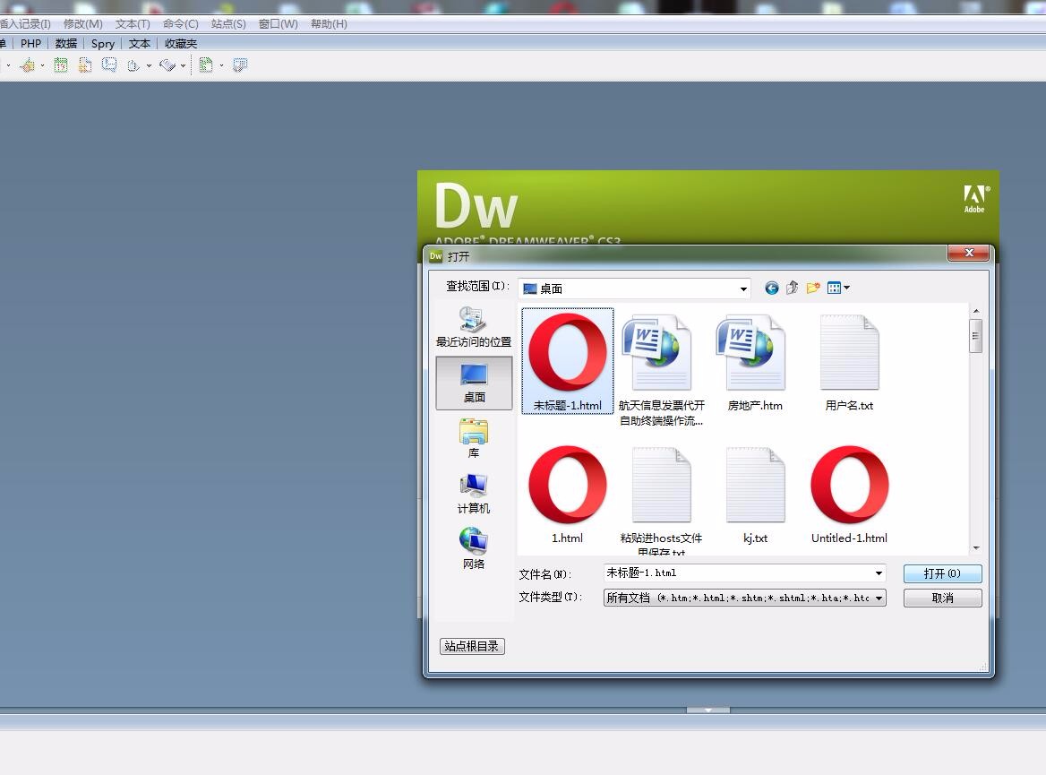Click the Script icon in Insert bar

[167, 65]
